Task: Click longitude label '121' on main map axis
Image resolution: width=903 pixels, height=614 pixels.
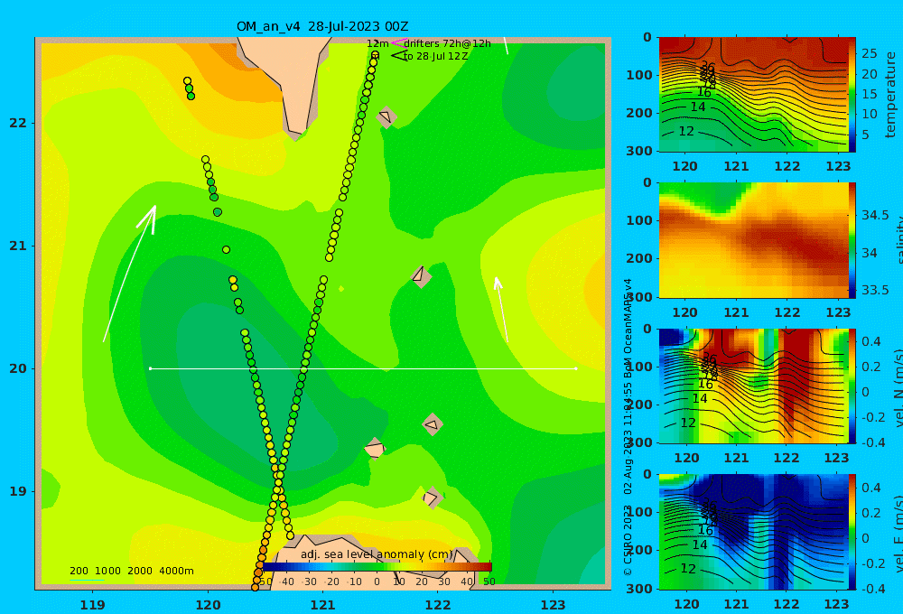Action: (322, 605)
